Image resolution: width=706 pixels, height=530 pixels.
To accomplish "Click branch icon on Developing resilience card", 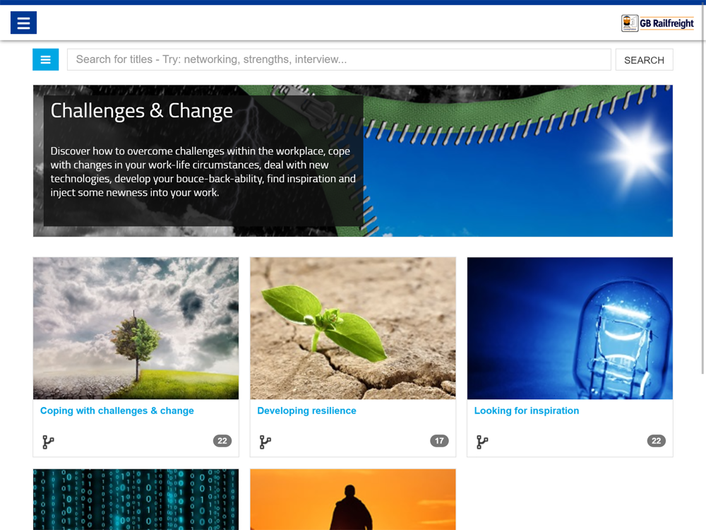I will pyautogui.click(x=265, y=442).
